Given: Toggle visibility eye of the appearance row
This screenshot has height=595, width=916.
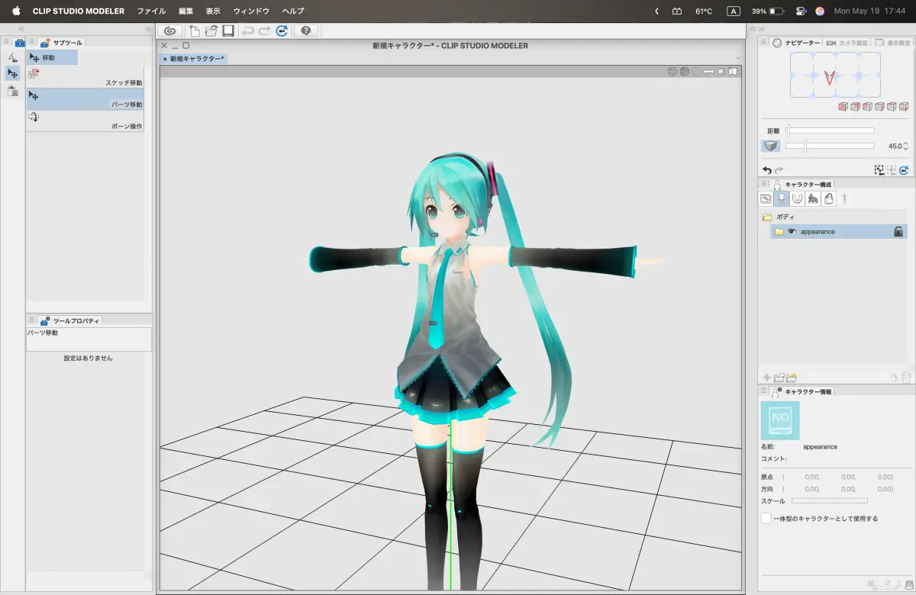Looking at the screenshot, I should click(792, 231).
